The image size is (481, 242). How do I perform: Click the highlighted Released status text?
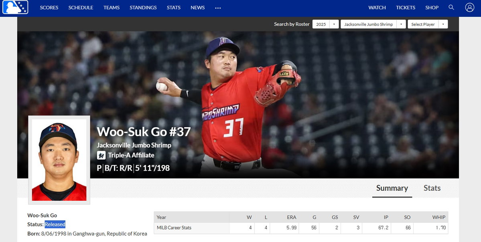55,224
